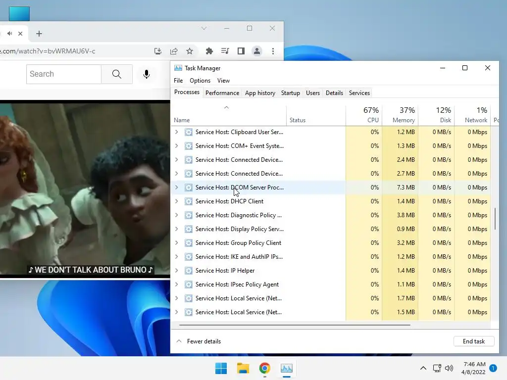The width and height of the screenshot is (507, 380).
Task: Select Service Host: IPsec Policy Agent text
Action: point(237,285)
